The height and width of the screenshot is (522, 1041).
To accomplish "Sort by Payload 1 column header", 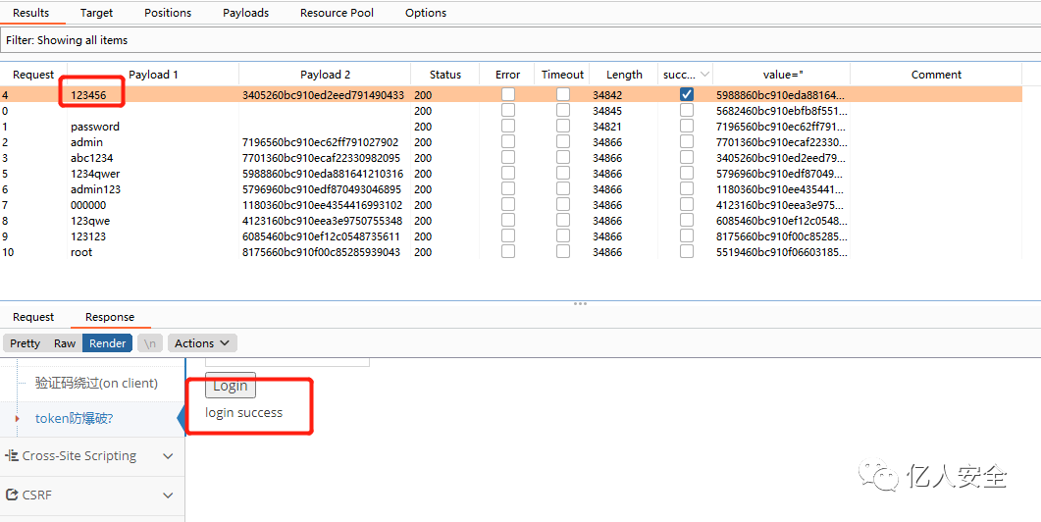I will 153,75.
